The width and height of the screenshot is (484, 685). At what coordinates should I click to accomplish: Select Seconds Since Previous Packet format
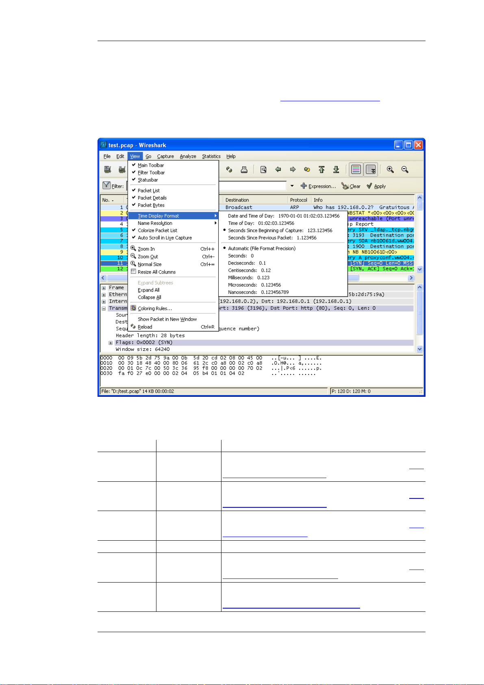click(x=283, y=237)
